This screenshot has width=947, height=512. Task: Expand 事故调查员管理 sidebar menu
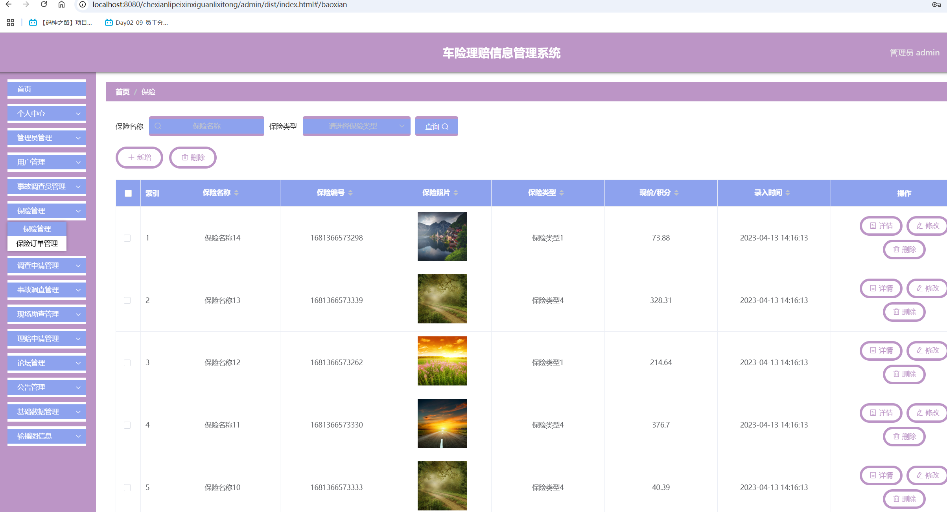(x=47, y=187)
